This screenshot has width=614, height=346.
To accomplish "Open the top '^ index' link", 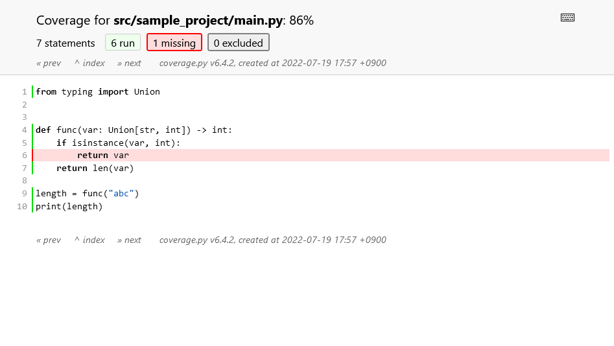I will click(89, 63).
